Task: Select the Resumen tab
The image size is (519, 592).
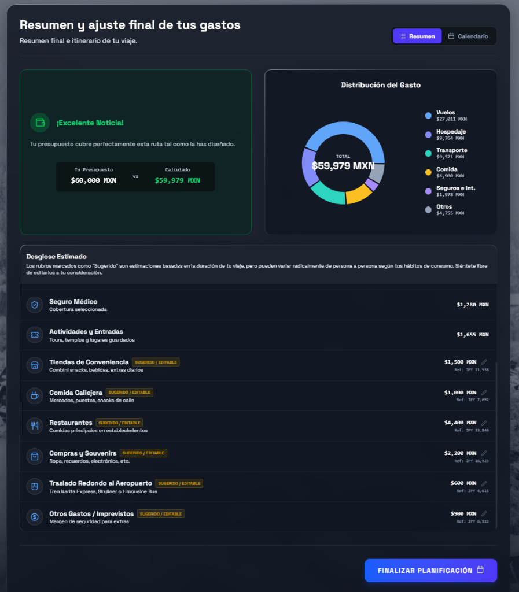Action: tap(417, 36)
